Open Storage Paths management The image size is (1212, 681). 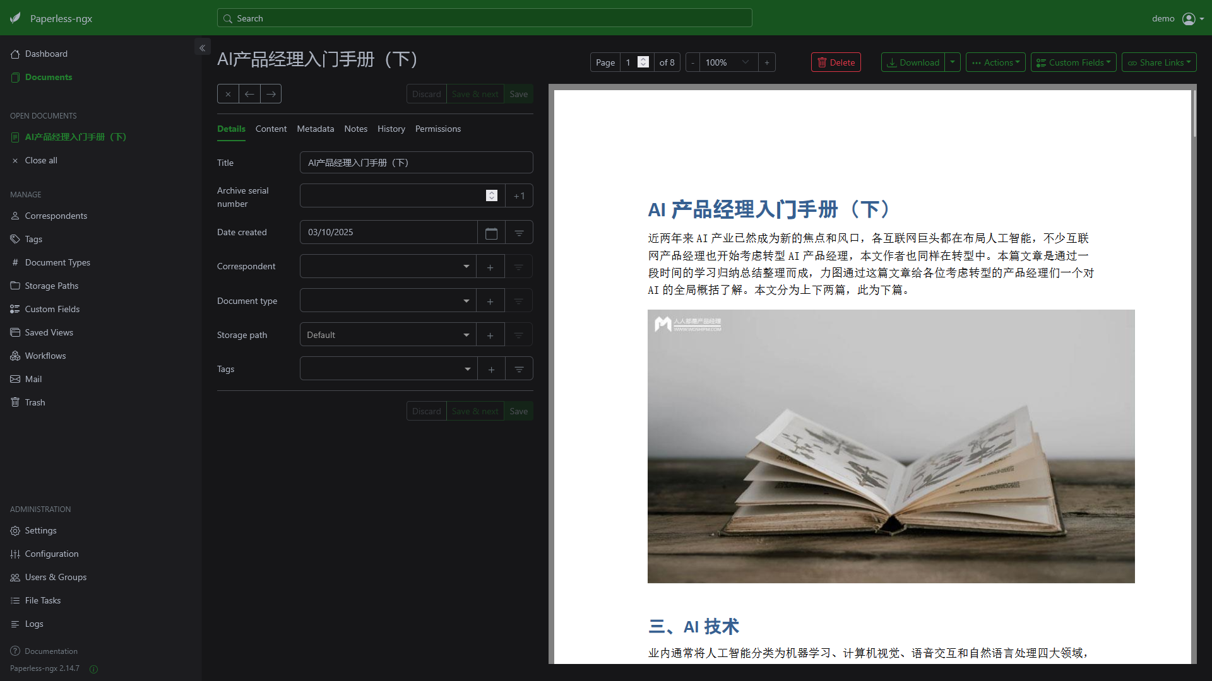pos(101,286)
